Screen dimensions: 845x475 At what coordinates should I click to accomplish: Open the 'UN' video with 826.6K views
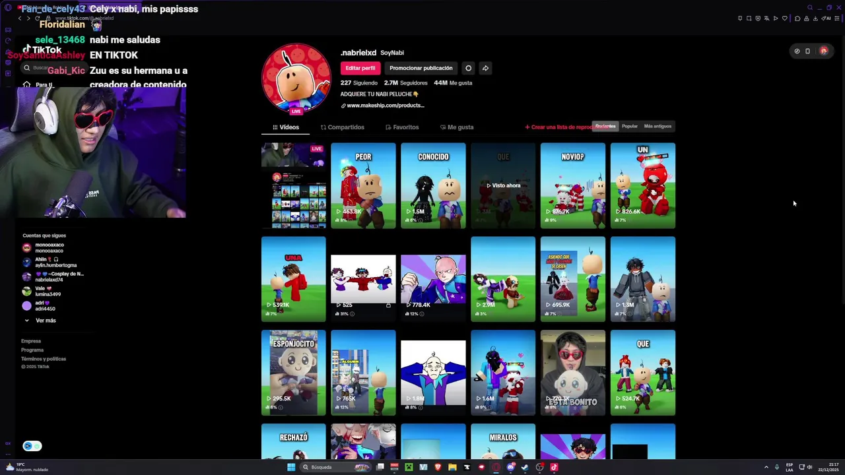click(x=643, y=185)
